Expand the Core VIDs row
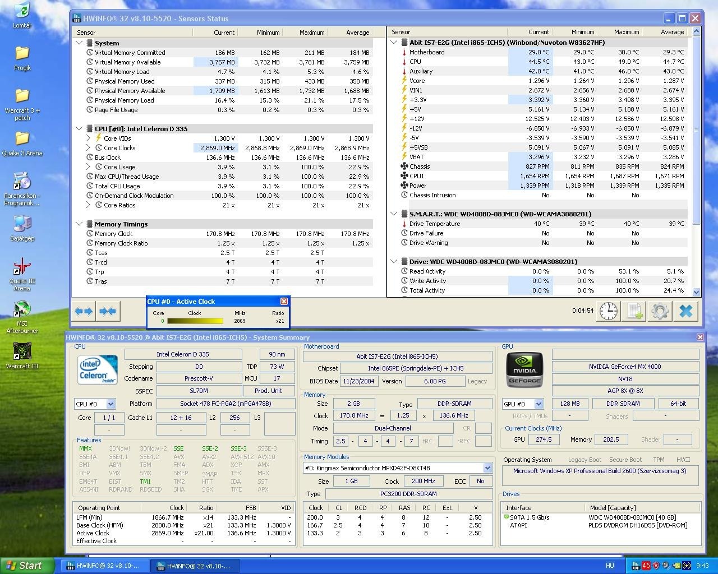Screen dimensions: 718x574 pos(89,138)
